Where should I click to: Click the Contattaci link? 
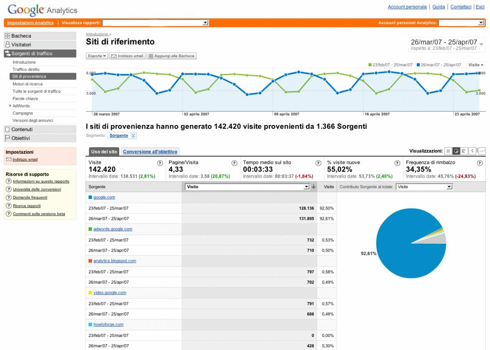pos(461,7)
